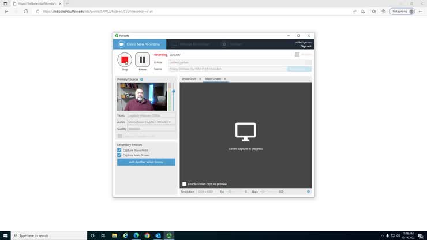Expand the Quality dropdown
427x240 pixels.
[x=151, y=129]
